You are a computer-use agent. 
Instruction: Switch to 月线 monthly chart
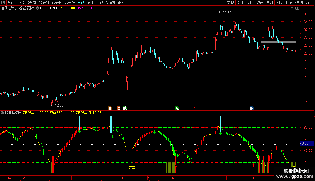click(x=100, y=3)
